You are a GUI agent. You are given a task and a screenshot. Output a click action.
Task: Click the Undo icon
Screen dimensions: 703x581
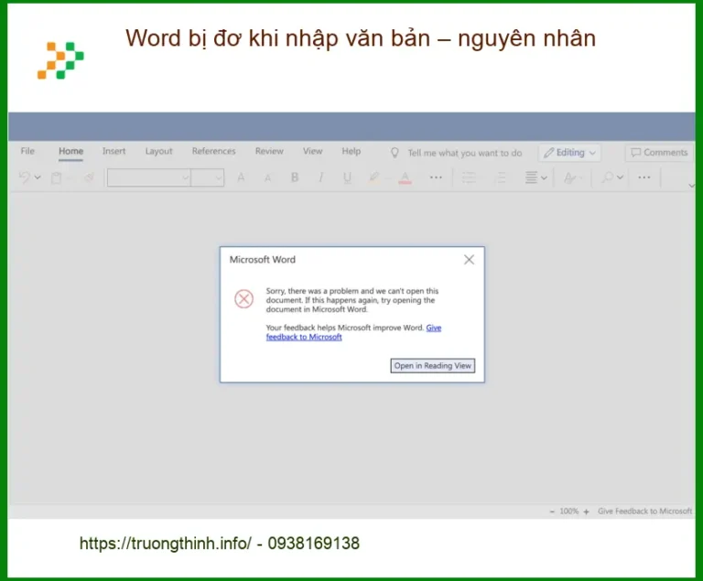25,178
